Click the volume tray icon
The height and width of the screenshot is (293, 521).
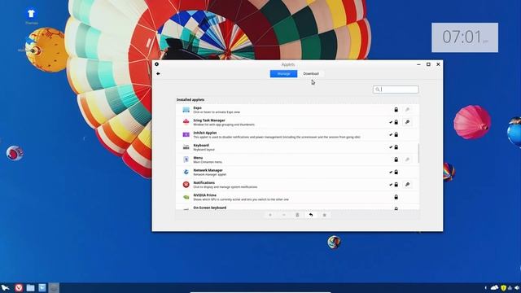pyautogui.click(x=517, y=288)
